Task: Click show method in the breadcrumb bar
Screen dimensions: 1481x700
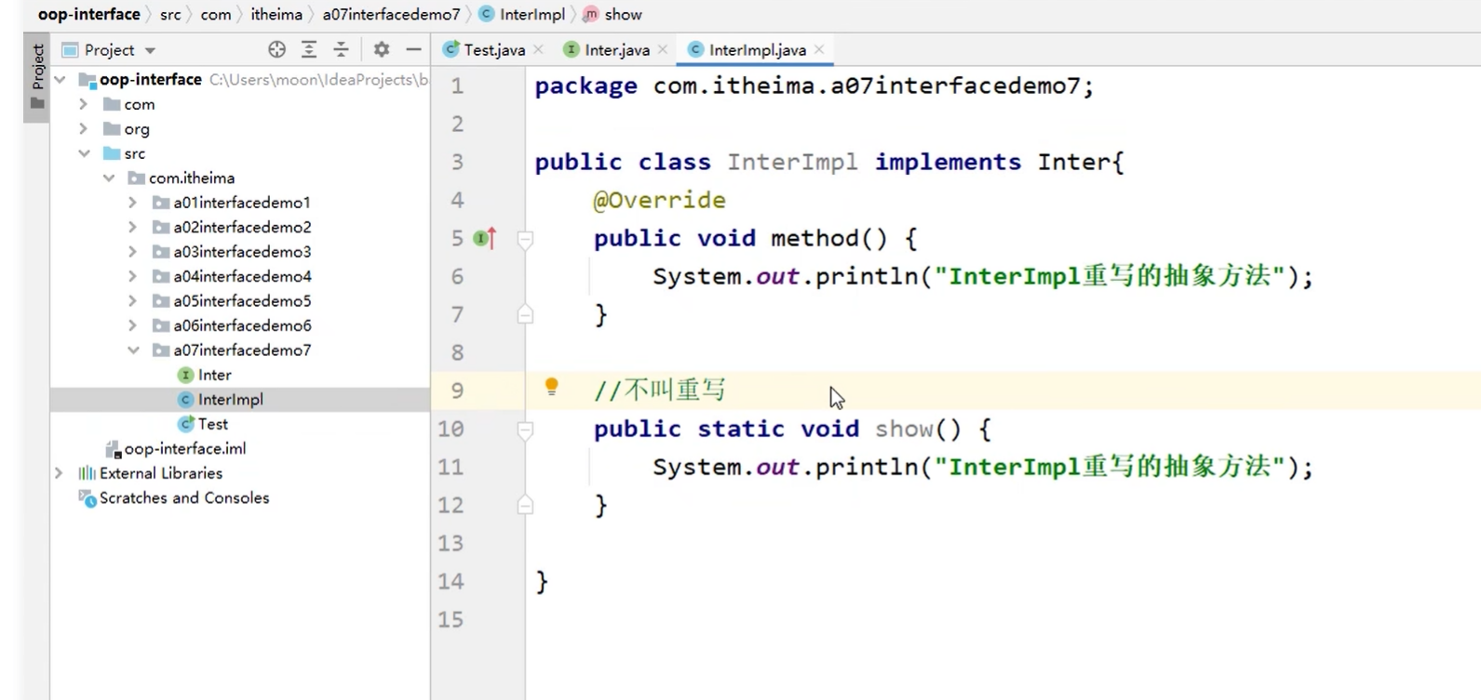Action: pyautogui.click(x=613, y=15)
